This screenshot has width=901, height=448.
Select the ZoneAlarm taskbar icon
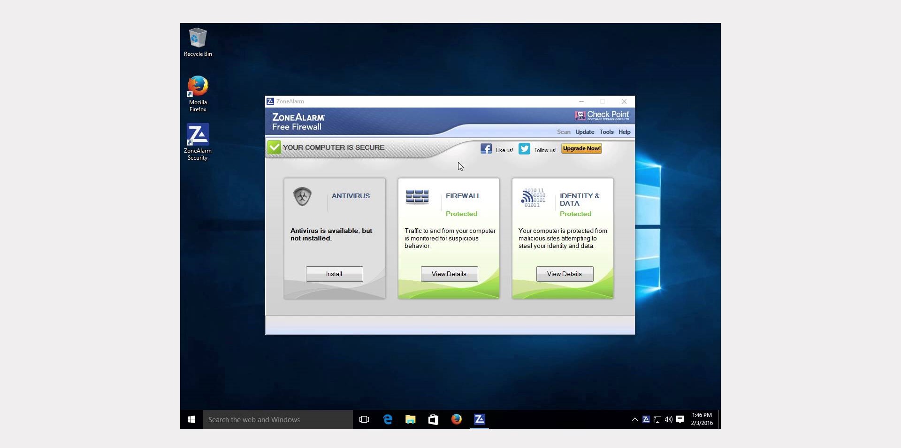tap(479, 419)
